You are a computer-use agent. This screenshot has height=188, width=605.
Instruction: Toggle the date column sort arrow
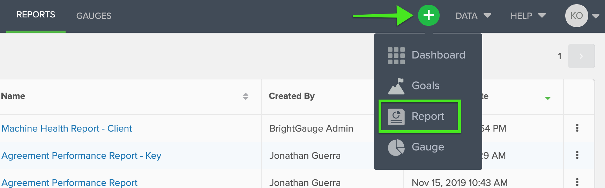pos(548,98)
